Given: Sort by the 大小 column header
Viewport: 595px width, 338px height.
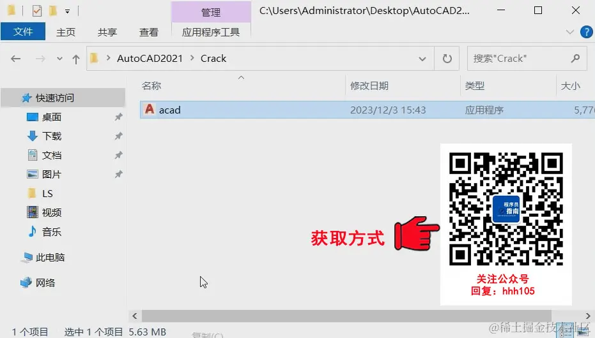Looking at the screenshot, I should click(570, 86).
